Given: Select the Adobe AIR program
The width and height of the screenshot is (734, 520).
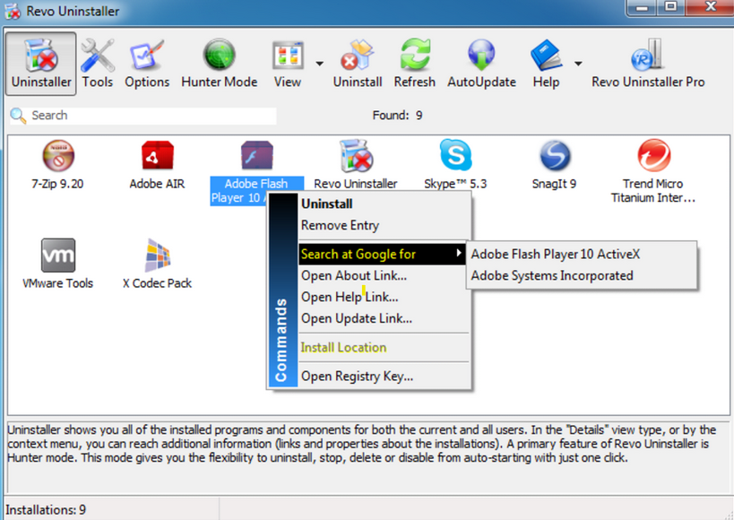Looking at the screenshot, I should [x=158, y=165].
